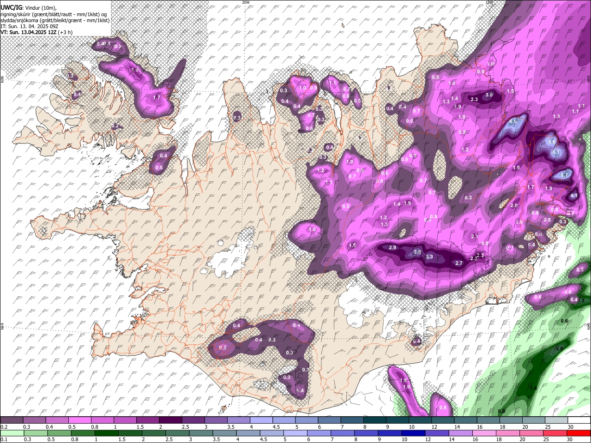This screenshot has width=591, height=443.
Task: Click the UWC/IG title text
Action: pos(10,7)
